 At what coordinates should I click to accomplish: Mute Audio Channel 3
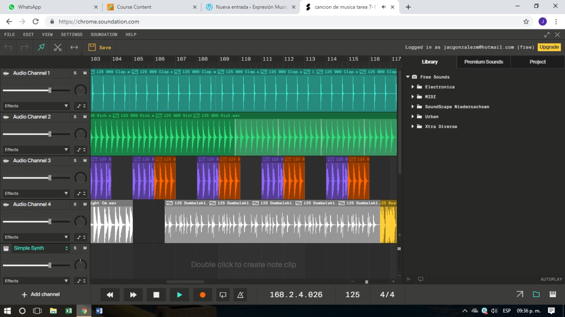pos(85,160)
